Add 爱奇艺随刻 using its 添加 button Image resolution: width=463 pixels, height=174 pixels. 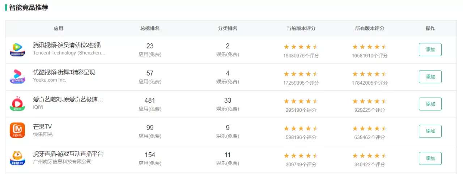[430, 104]
